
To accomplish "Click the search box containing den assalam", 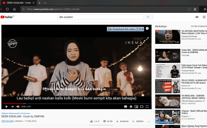I will 100,17.
